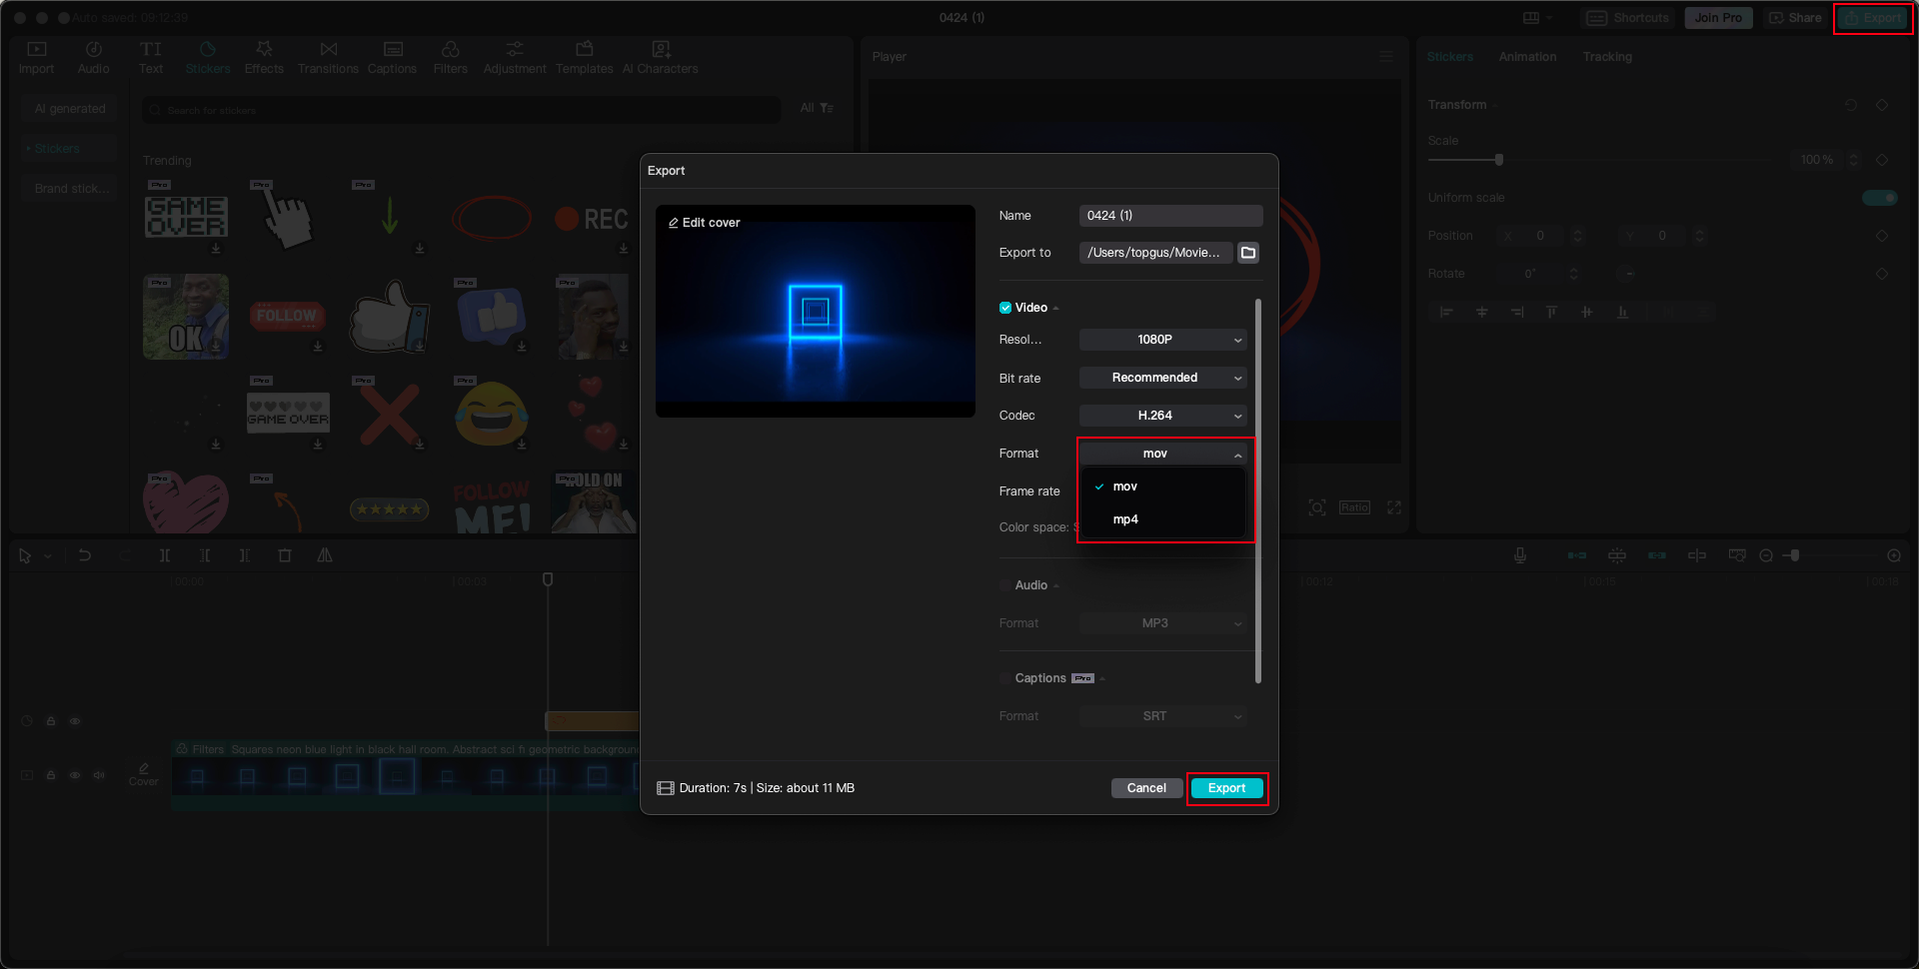This screenshot has width=1919, height=969.
Task: Enable the Audio export checkbox
Action: point(1005,585)
